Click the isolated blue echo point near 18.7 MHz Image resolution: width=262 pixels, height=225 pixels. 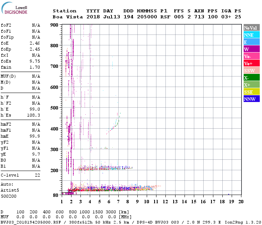[229, 194]
